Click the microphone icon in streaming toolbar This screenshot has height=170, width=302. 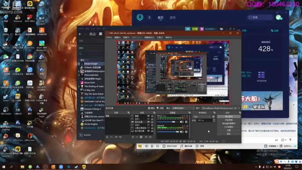(152, 146)
